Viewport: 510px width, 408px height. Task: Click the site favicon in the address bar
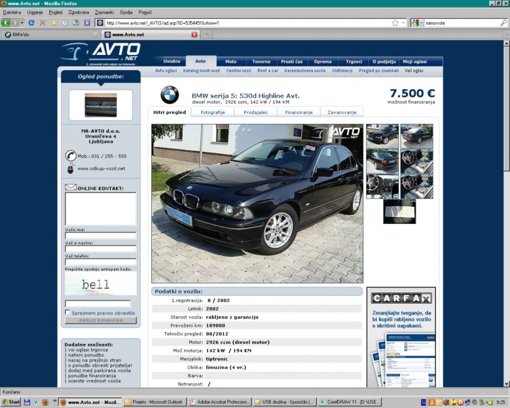[100, 23]
